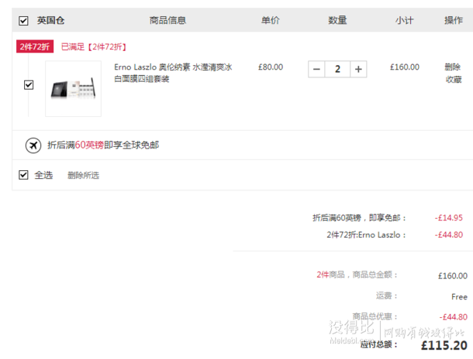Viewport: 473px width, 359px height.
Task: Click the 2件商品，商品总金额 label
Action: [x=357, y=275]
